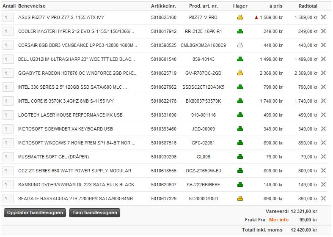Focus quantity field for Cooler Master Hyper
The image size is (333, 237).
click(8, 31)
